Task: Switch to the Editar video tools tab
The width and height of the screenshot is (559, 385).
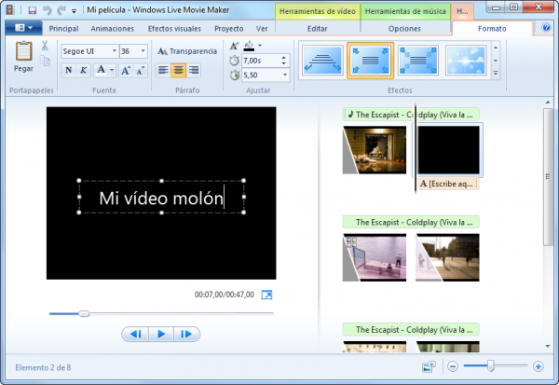Action: 318,29
